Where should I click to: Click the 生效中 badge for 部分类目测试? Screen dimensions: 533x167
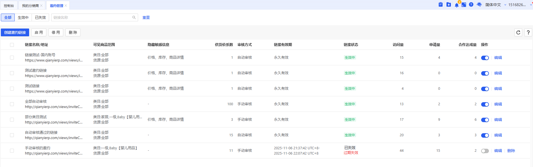[350, 120]
